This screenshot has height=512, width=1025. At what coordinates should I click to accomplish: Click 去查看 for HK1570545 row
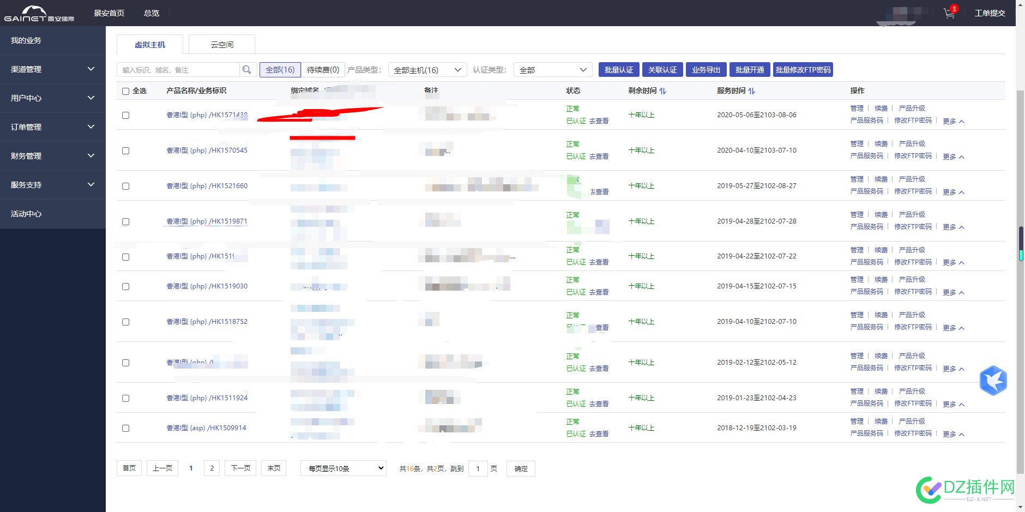[x=599, y=156]
